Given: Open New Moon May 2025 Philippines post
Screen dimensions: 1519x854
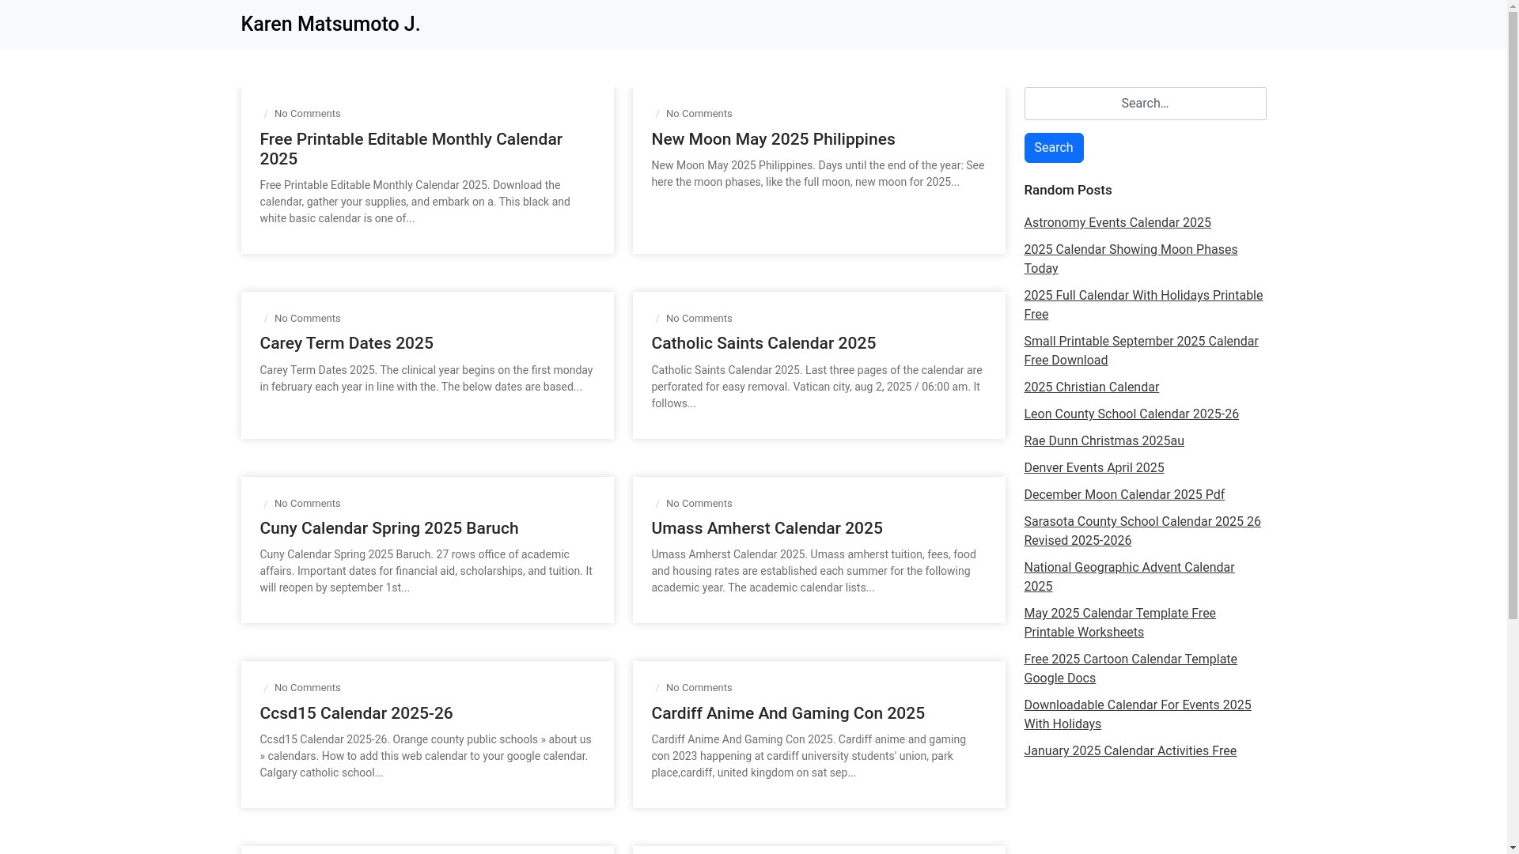Looking at the screenshot, I should [x=773, y=139].
